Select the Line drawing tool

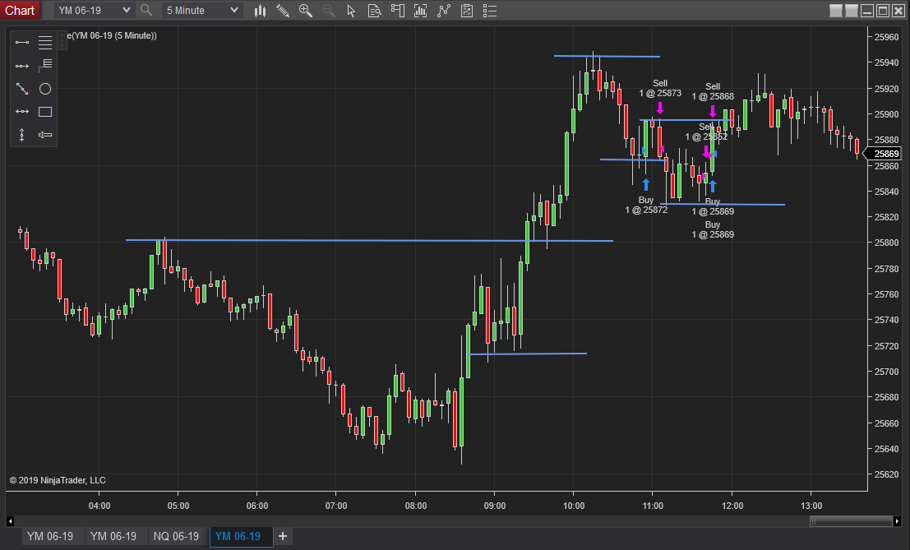tap(22, 43)
